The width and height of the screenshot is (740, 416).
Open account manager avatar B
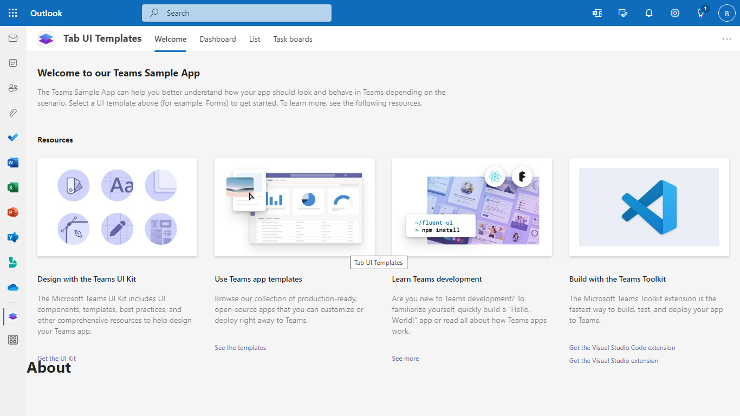(727, 13)
